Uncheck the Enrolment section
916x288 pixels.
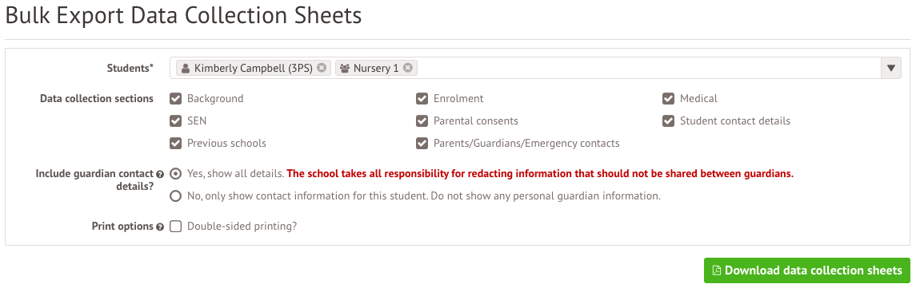pyautogui.click(x=422, y=99)
